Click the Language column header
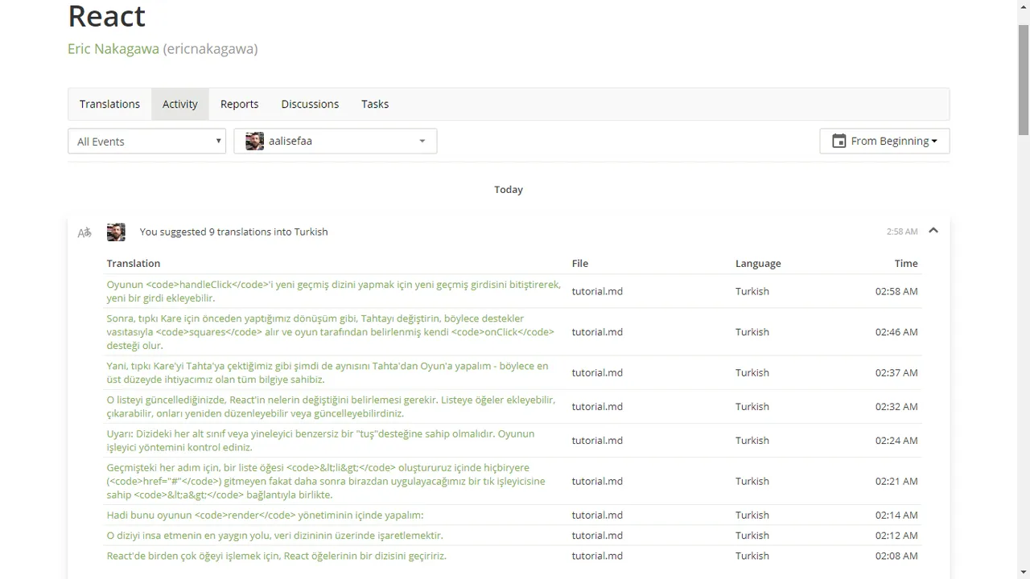The height and width of the screenshot is (579, 1030). click(758, 263)
